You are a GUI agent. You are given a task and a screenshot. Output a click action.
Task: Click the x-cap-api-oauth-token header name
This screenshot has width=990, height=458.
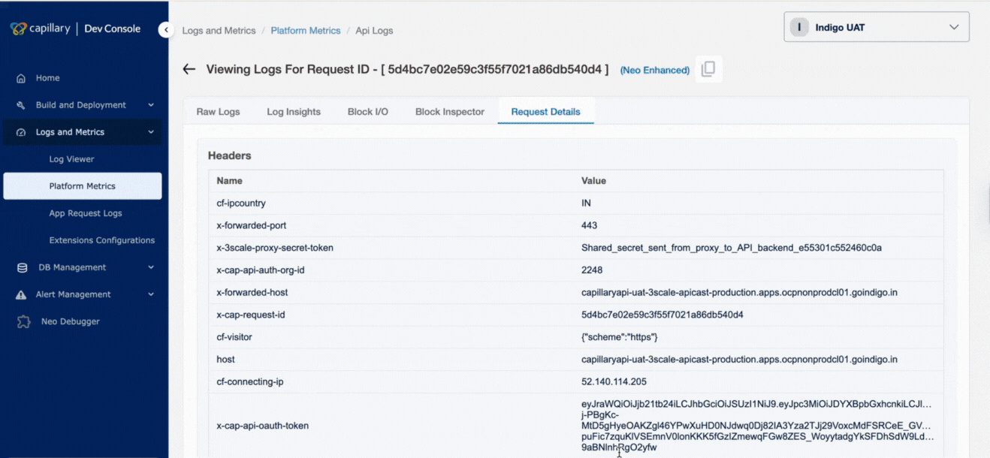pos(263,426)
